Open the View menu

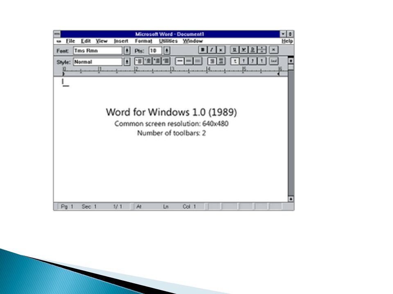[x=102, y=41]
